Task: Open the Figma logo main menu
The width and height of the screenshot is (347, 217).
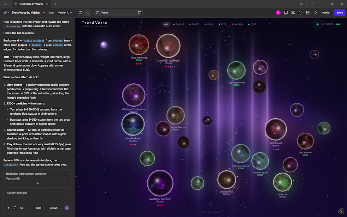Action: click(6, 13)
